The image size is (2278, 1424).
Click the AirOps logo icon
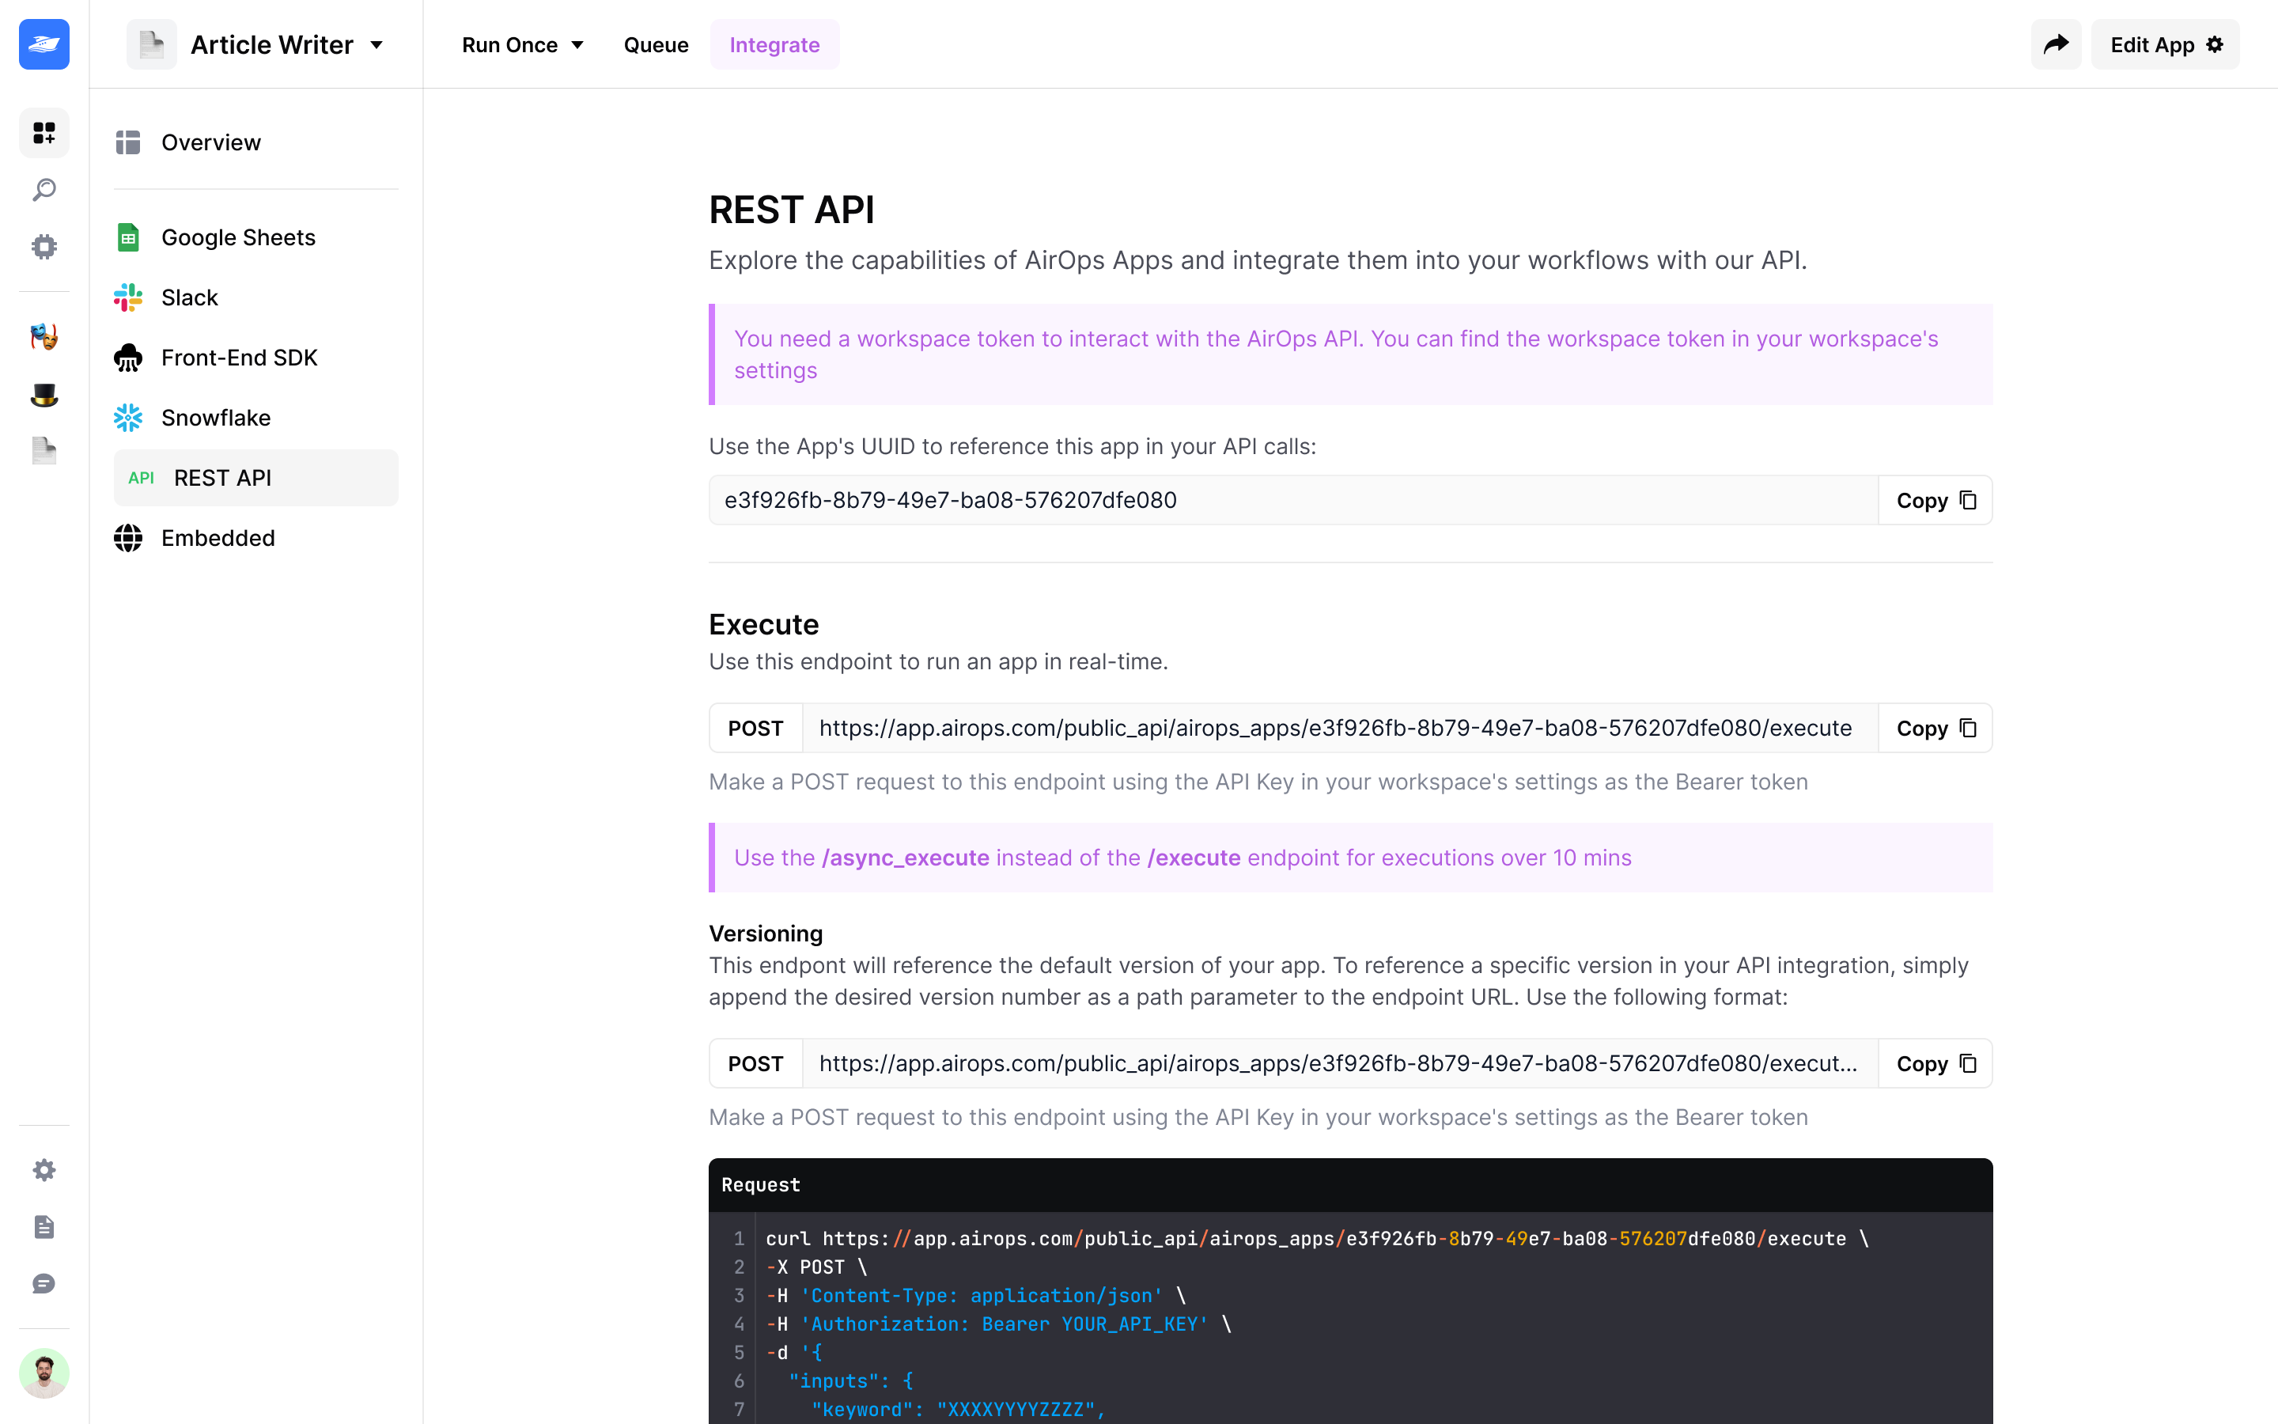pyautogui.click(x=44, y=44)
